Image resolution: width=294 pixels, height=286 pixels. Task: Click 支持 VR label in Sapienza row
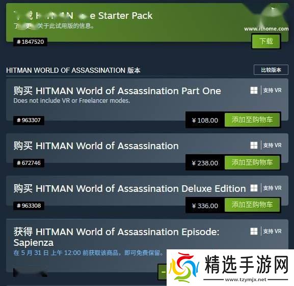pyautogui.click(x=272, y=232)
